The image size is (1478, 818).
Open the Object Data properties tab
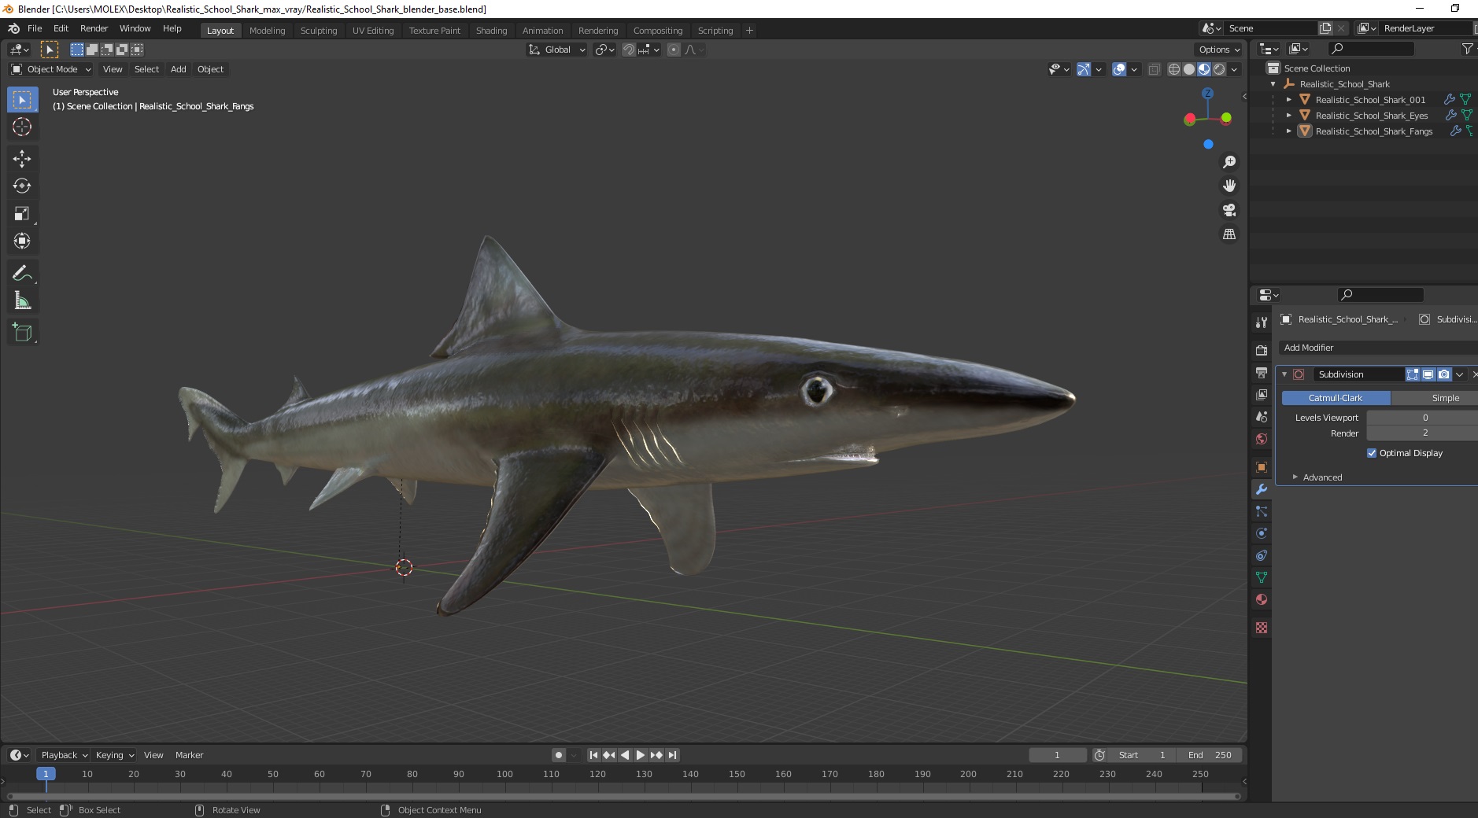tap(1262, 577)
